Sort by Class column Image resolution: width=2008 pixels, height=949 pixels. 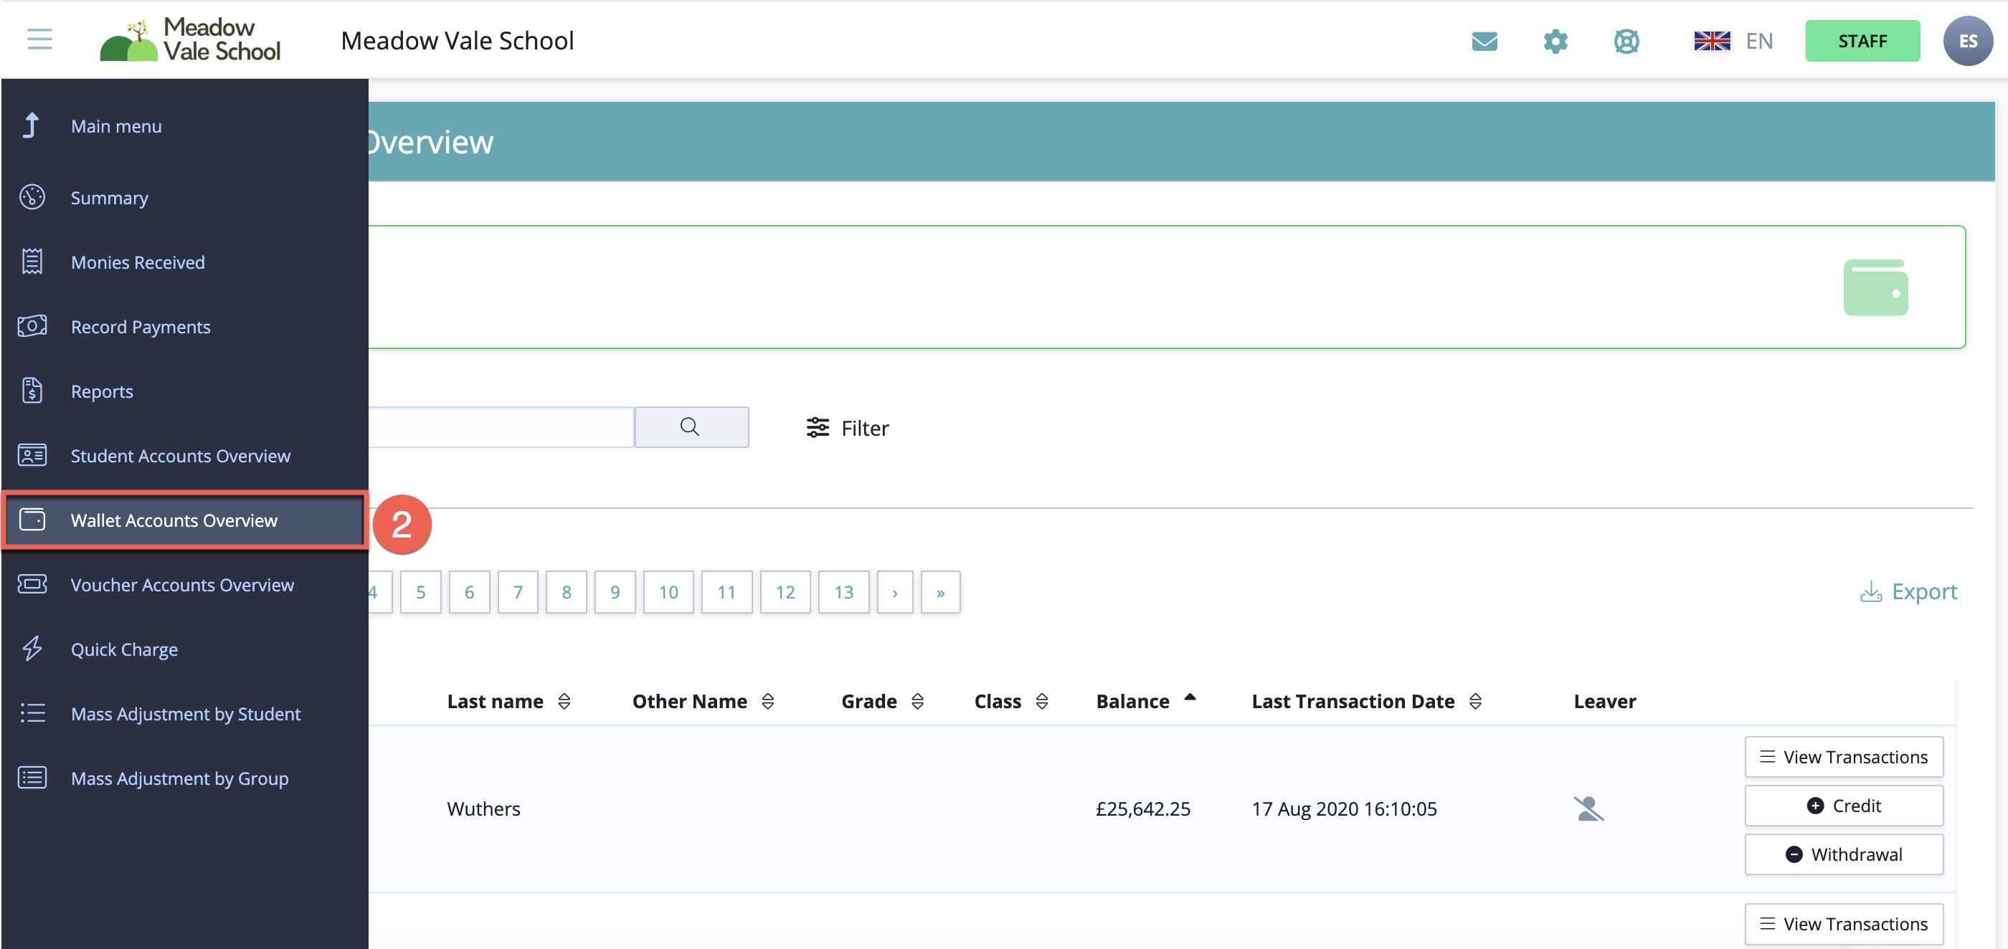(x=1041, y=701)
